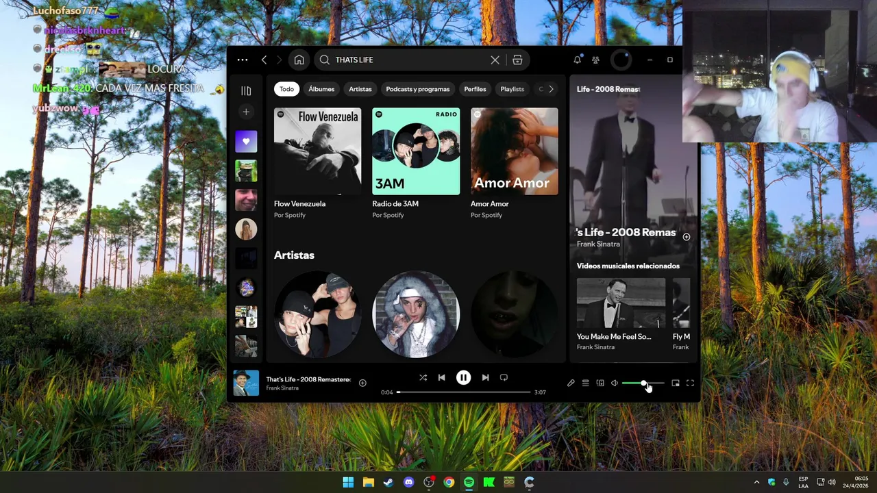Image resolution: width=877 pixels, height=493 pixels.
Task: Open the artist wearing fur hood
Action: point(416,314)
